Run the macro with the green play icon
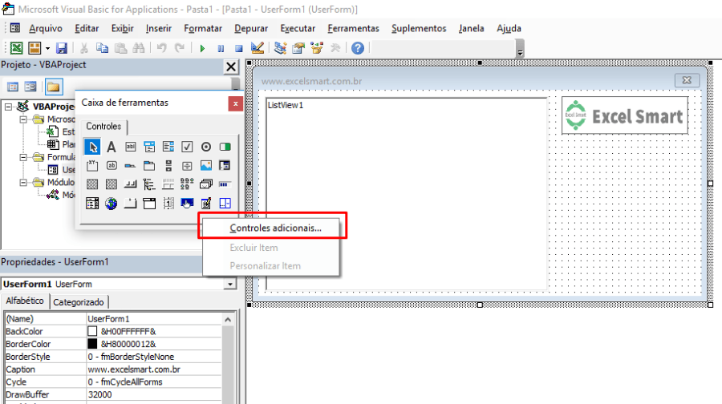Screen dimensions: 722x404 202,48
